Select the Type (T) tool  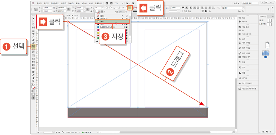(x=33, y=34)
